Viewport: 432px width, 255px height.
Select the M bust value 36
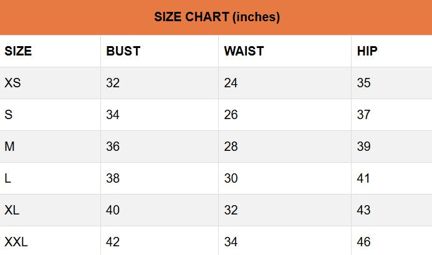tap(113, 147)
